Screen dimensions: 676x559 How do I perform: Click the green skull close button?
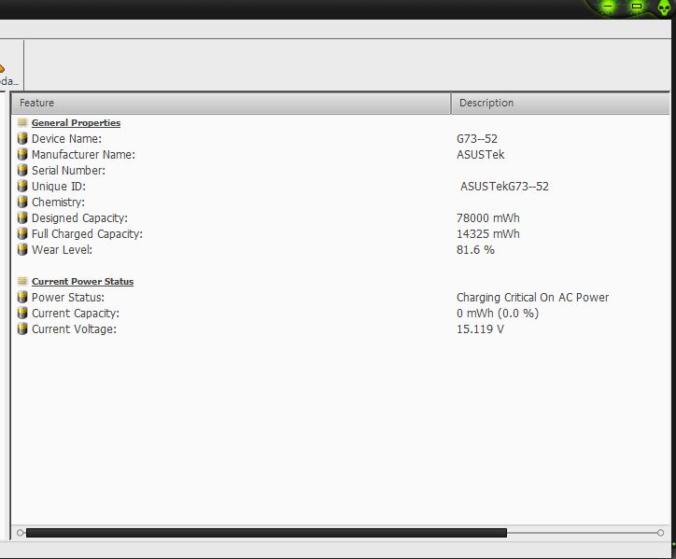[x=665, y=7]
